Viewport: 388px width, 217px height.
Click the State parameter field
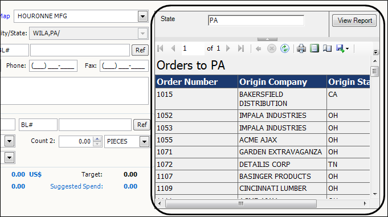click(256, 21)
